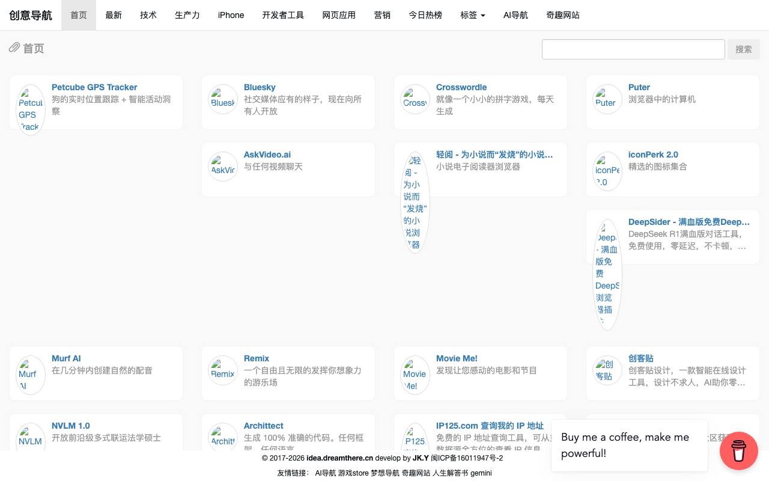Open the IP125.com 查询我的 IP 地址 link

490,426
